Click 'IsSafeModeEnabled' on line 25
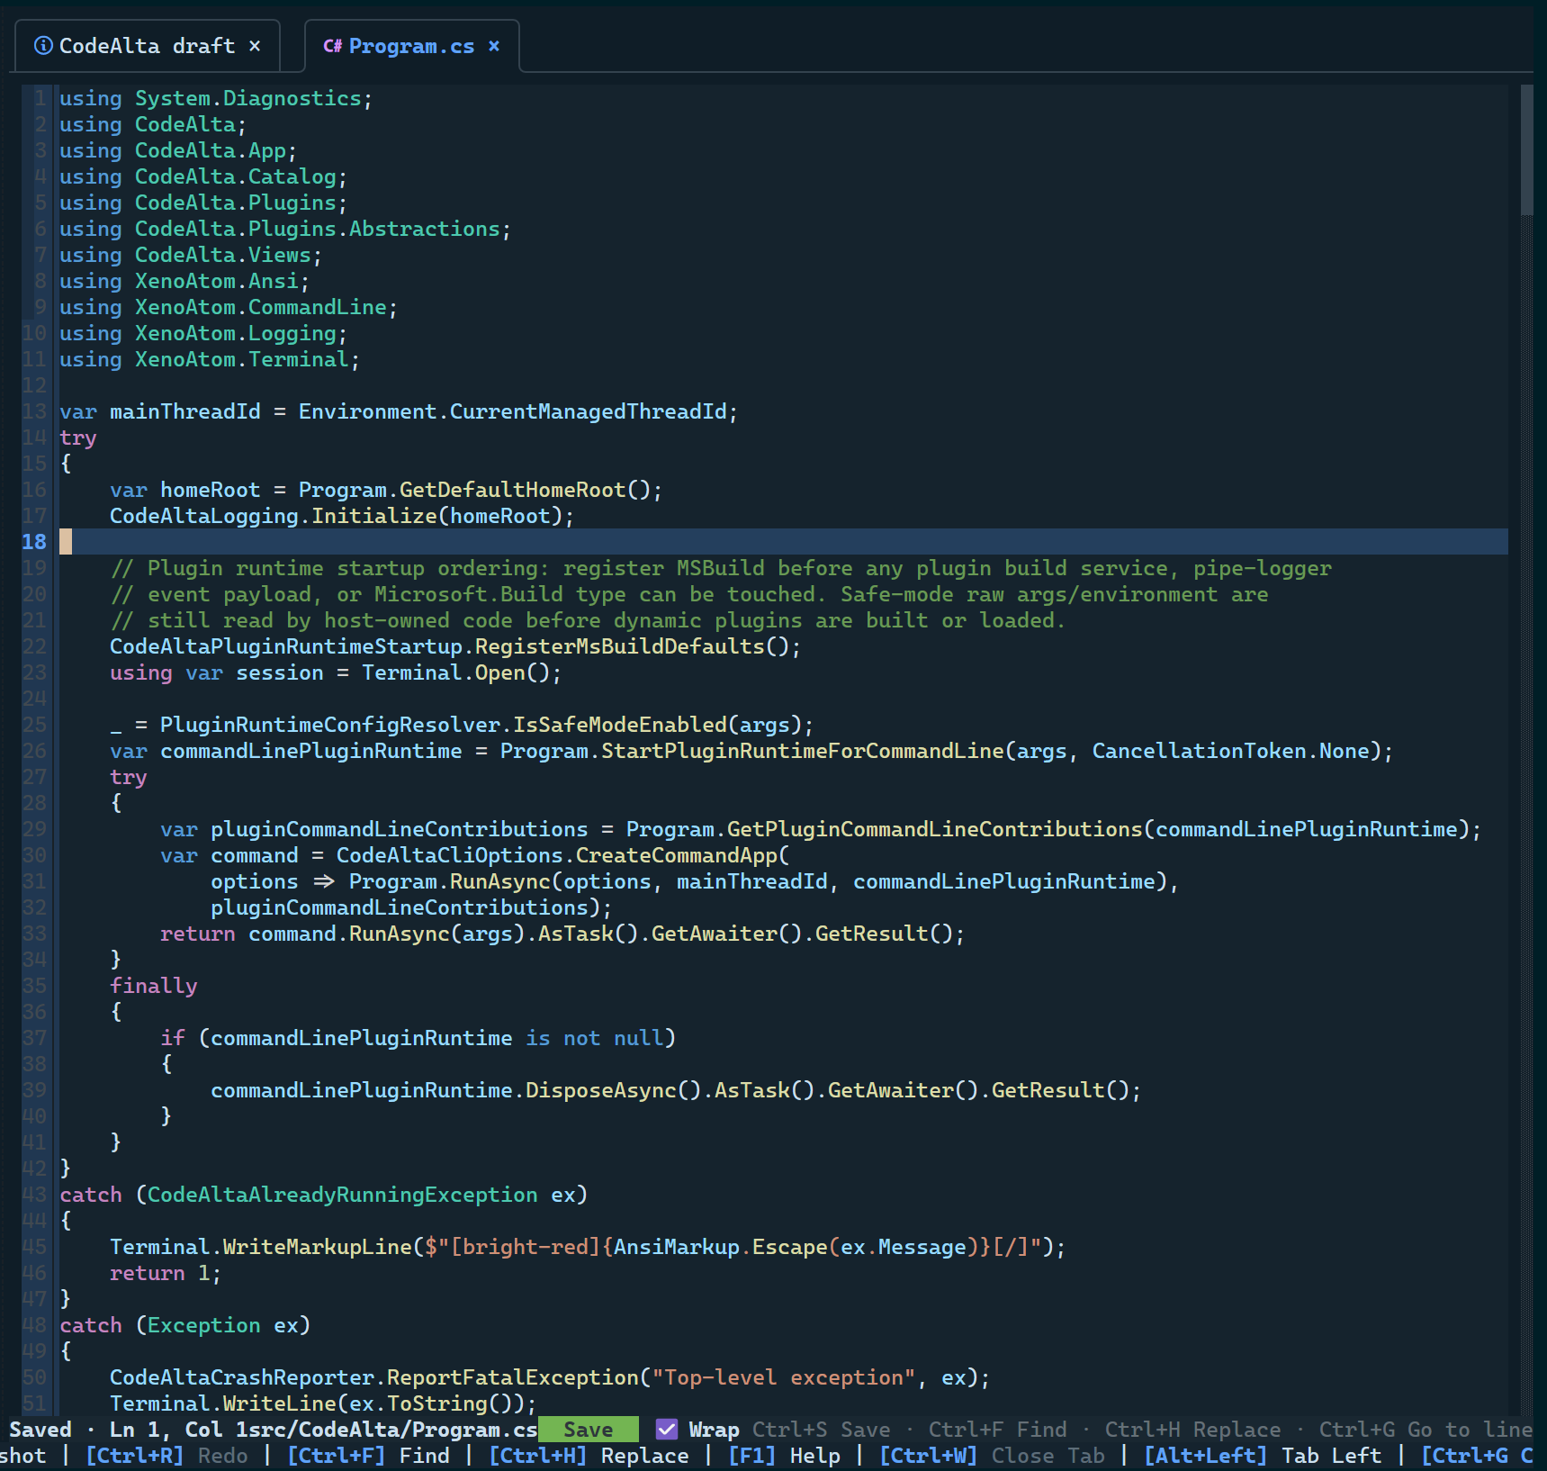The width and height of the screenshot is (1547, 1471). point(620,725)
